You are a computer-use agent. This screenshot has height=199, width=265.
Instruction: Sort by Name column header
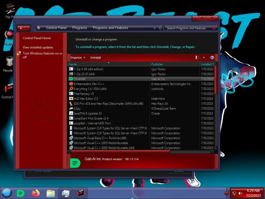click(x=108, y=64)
